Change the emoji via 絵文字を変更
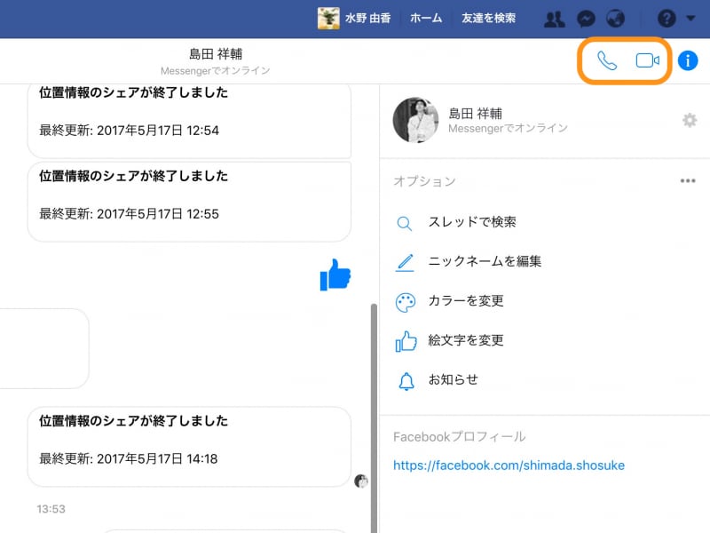 click(468, 339)
